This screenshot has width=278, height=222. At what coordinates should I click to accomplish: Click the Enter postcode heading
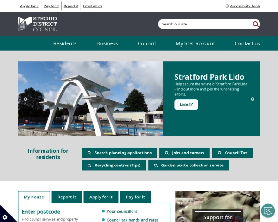[x=41, y=212]
